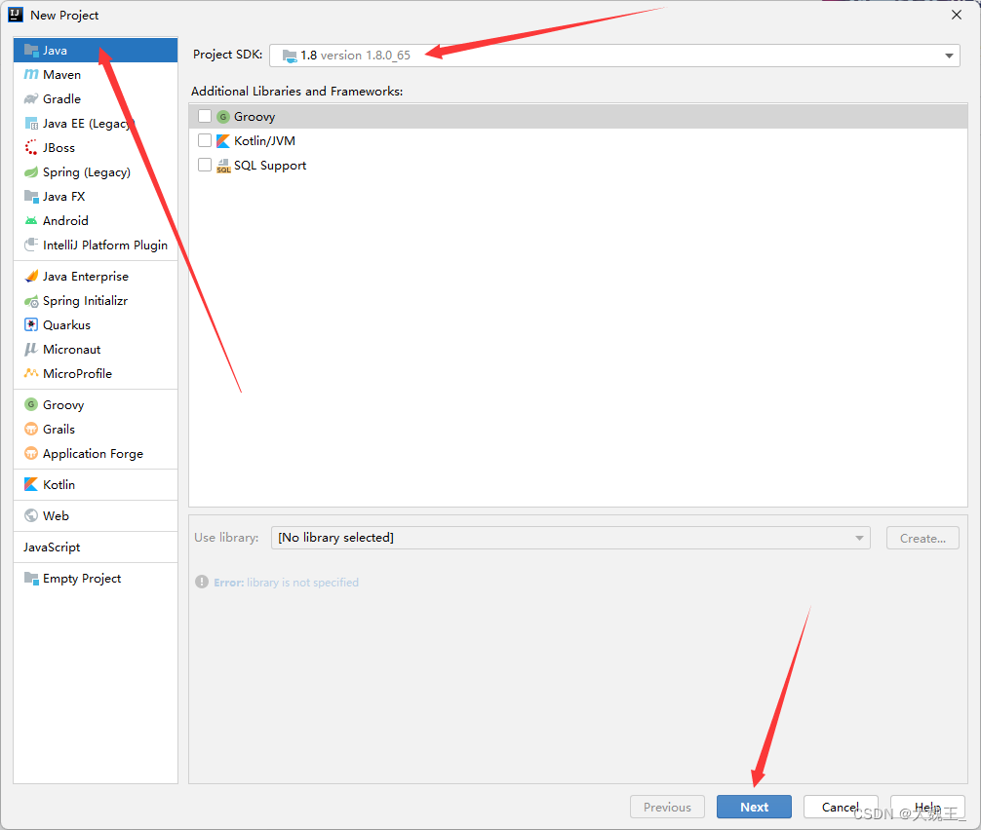Select Java FX in project list
Screen dimensions: 981x830
tap(96, 196)
